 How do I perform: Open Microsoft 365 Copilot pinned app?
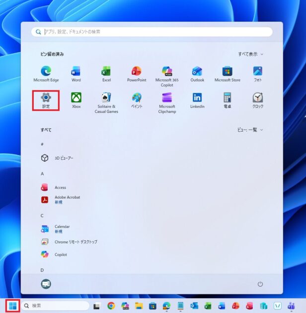(167, 77)
